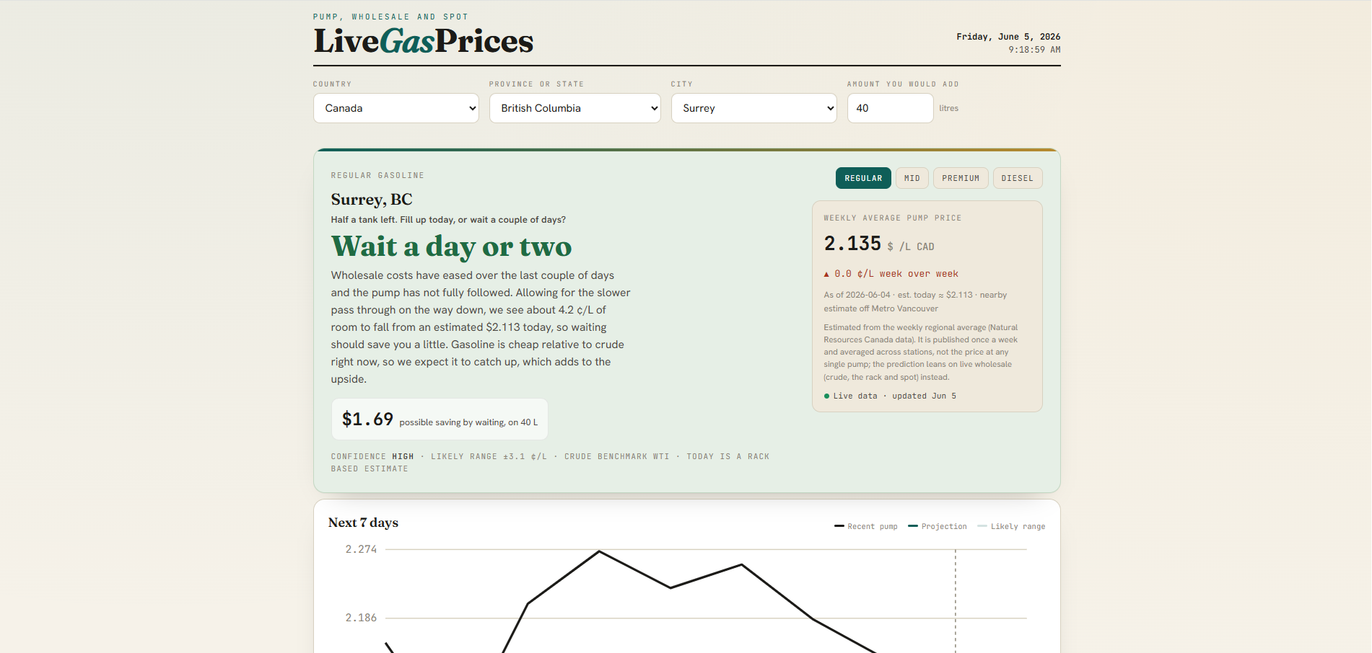Viewport: 1372px width, 653px height.
Task: Click the 'Next 7 days' chart title
Action: [363, 523]
